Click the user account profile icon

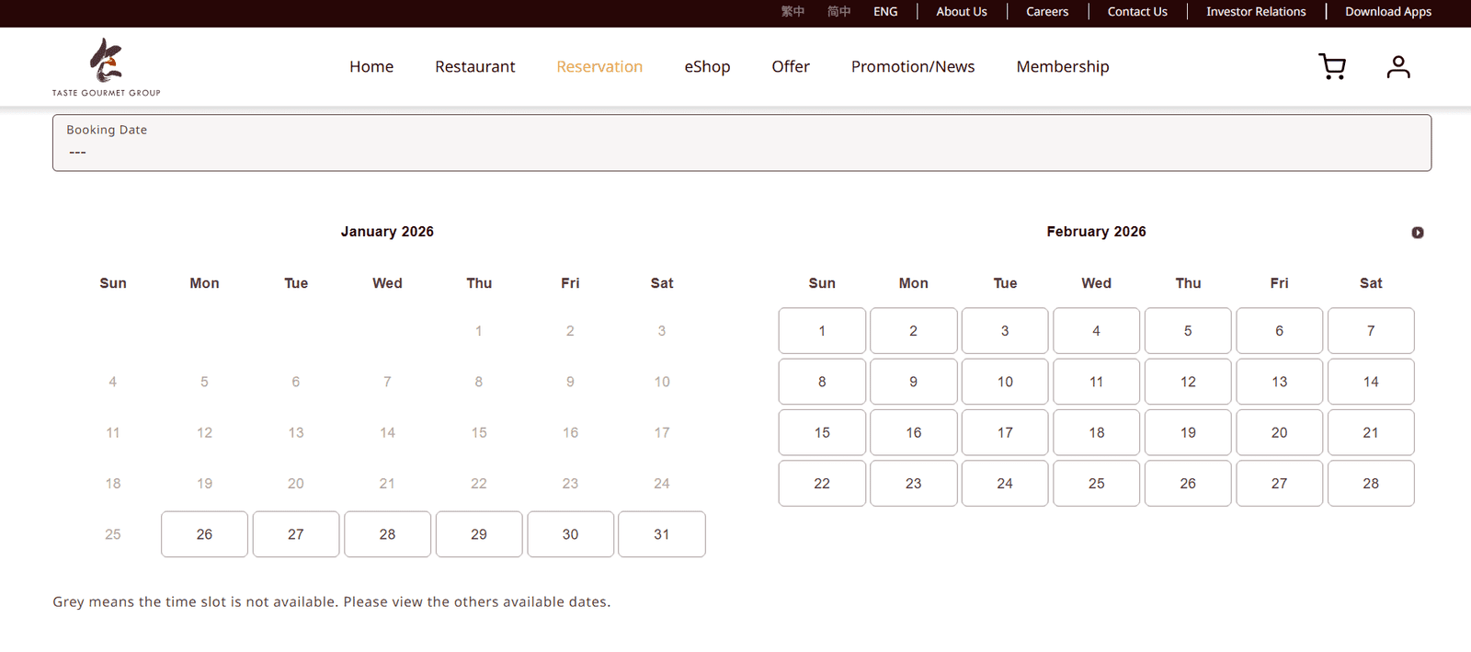tap(1397, 66)
